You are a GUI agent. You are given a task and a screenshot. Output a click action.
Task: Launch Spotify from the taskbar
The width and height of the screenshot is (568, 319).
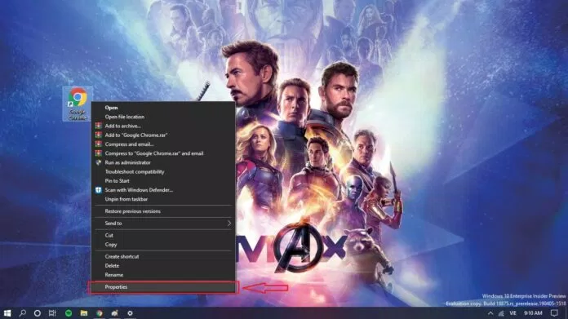(69, 312)
